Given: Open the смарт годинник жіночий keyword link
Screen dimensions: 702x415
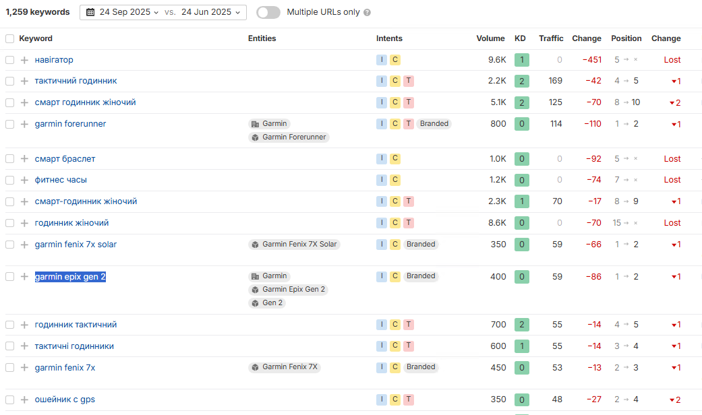Looking at the screenshot, I should pyautogui.click(x=86, y=102).
